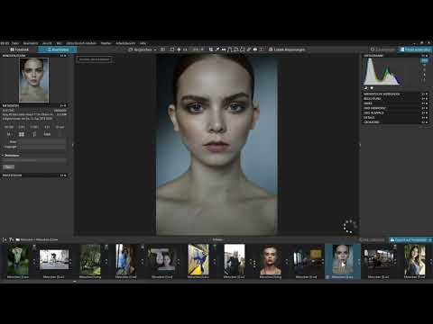Viewport: 433px width, 324px height.
Task: Select the yellow wall dancer thumbnail
Action: pyautogui.click(x=198, y=259)
